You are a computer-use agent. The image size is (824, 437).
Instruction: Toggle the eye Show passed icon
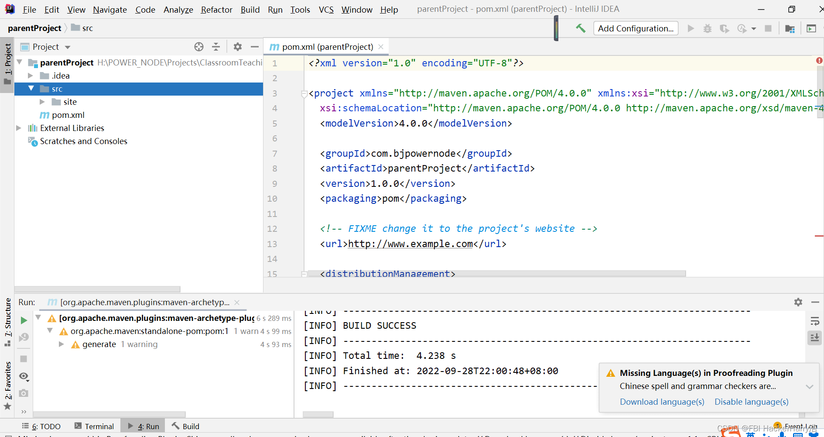pyautogui.click(x=24, y=376)
